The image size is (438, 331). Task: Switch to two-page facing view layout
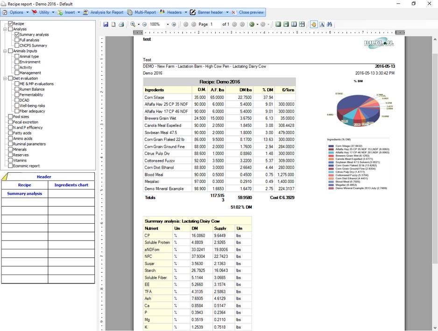(x=294, y=24)
